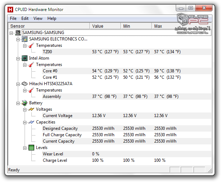
Task: Click the battery icon beside Battery
Action: point(25,103)
